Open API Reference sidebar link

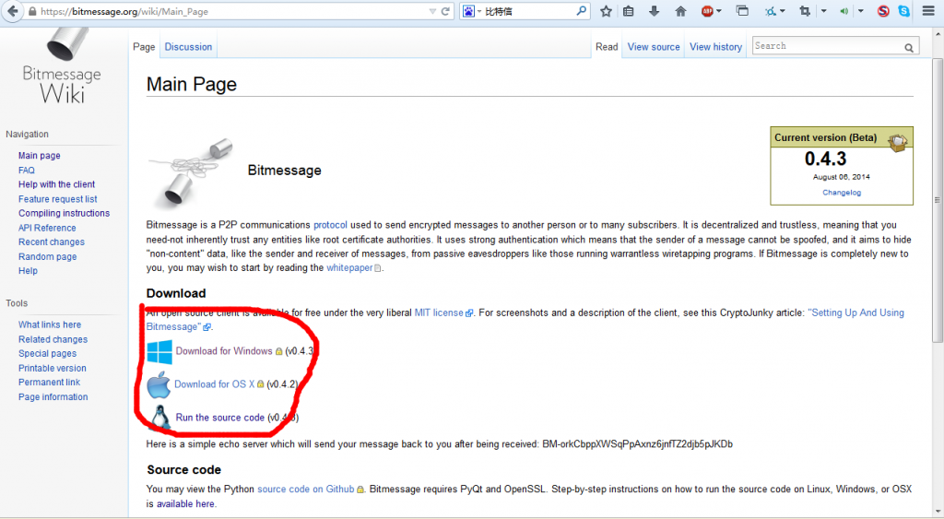[47, 228]
